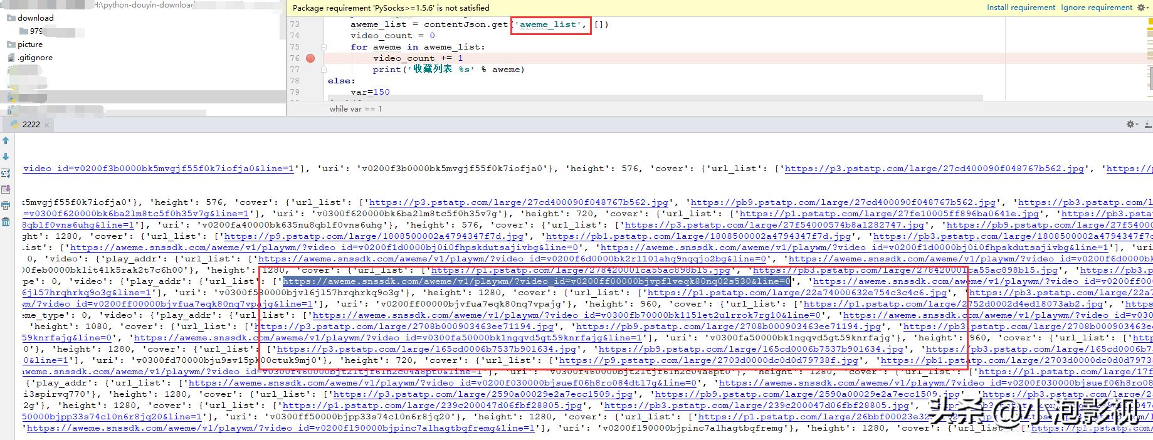Image resolution: width=1153 pixels, height=440 pixels.
Task: Place cursor on 'for aweme in aweme_list:' line
Action: tap(418, 47)
